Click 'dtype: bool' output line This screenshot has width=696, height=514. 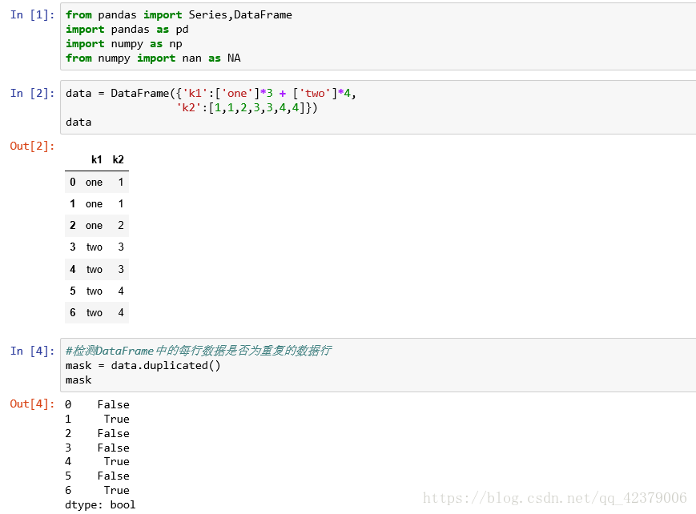point(100,505)
